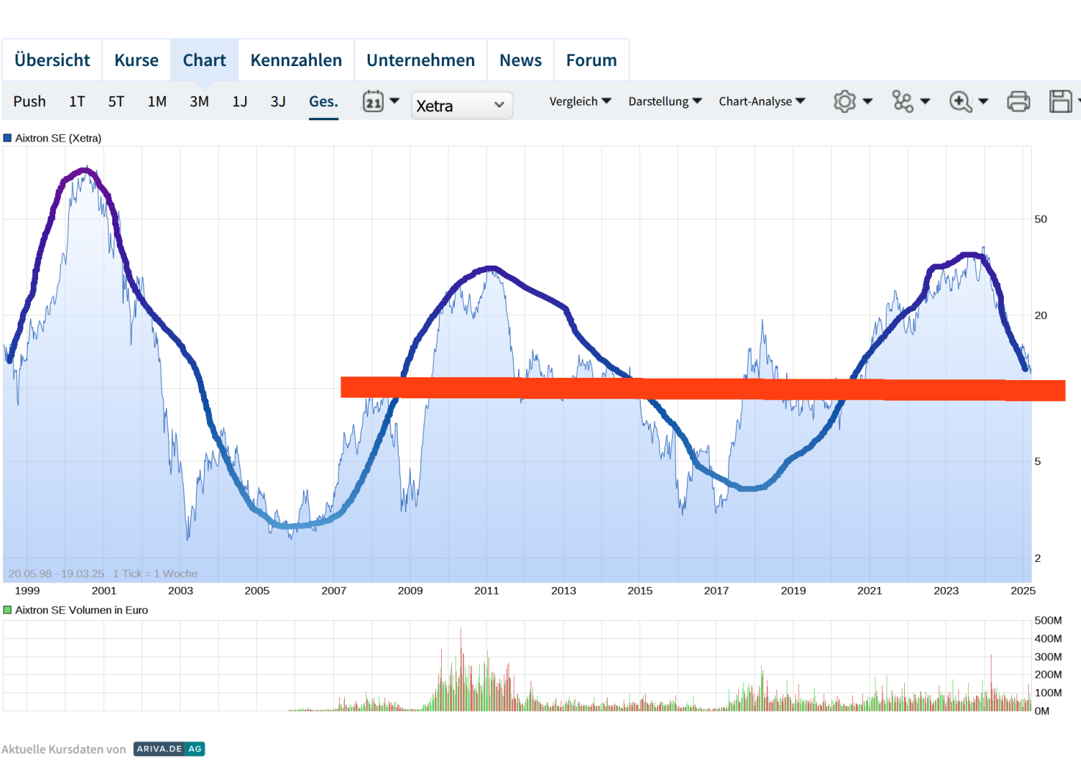Click the 2021 year axis label
This screenshot has height=763, width=1081.
tap(870, 591)
